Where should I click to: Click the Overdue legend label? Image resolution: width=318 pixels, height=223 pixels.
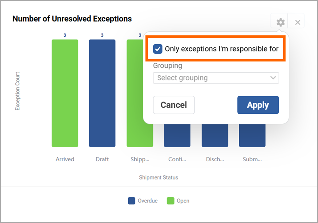(148, 201)
